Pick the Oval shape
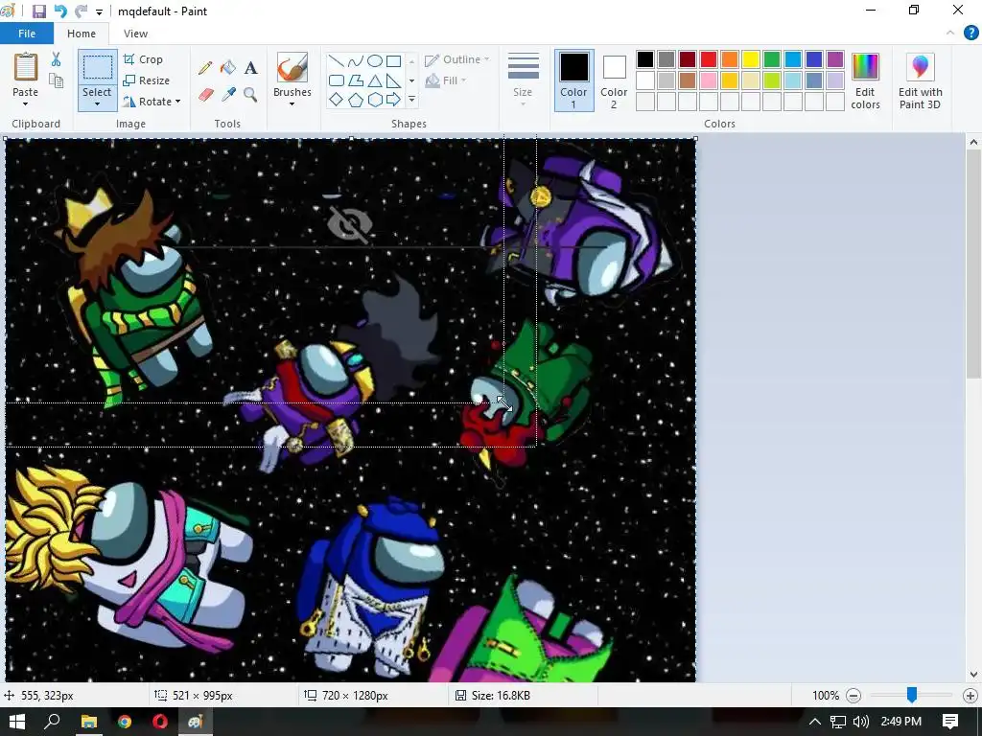 click(375, 60)
